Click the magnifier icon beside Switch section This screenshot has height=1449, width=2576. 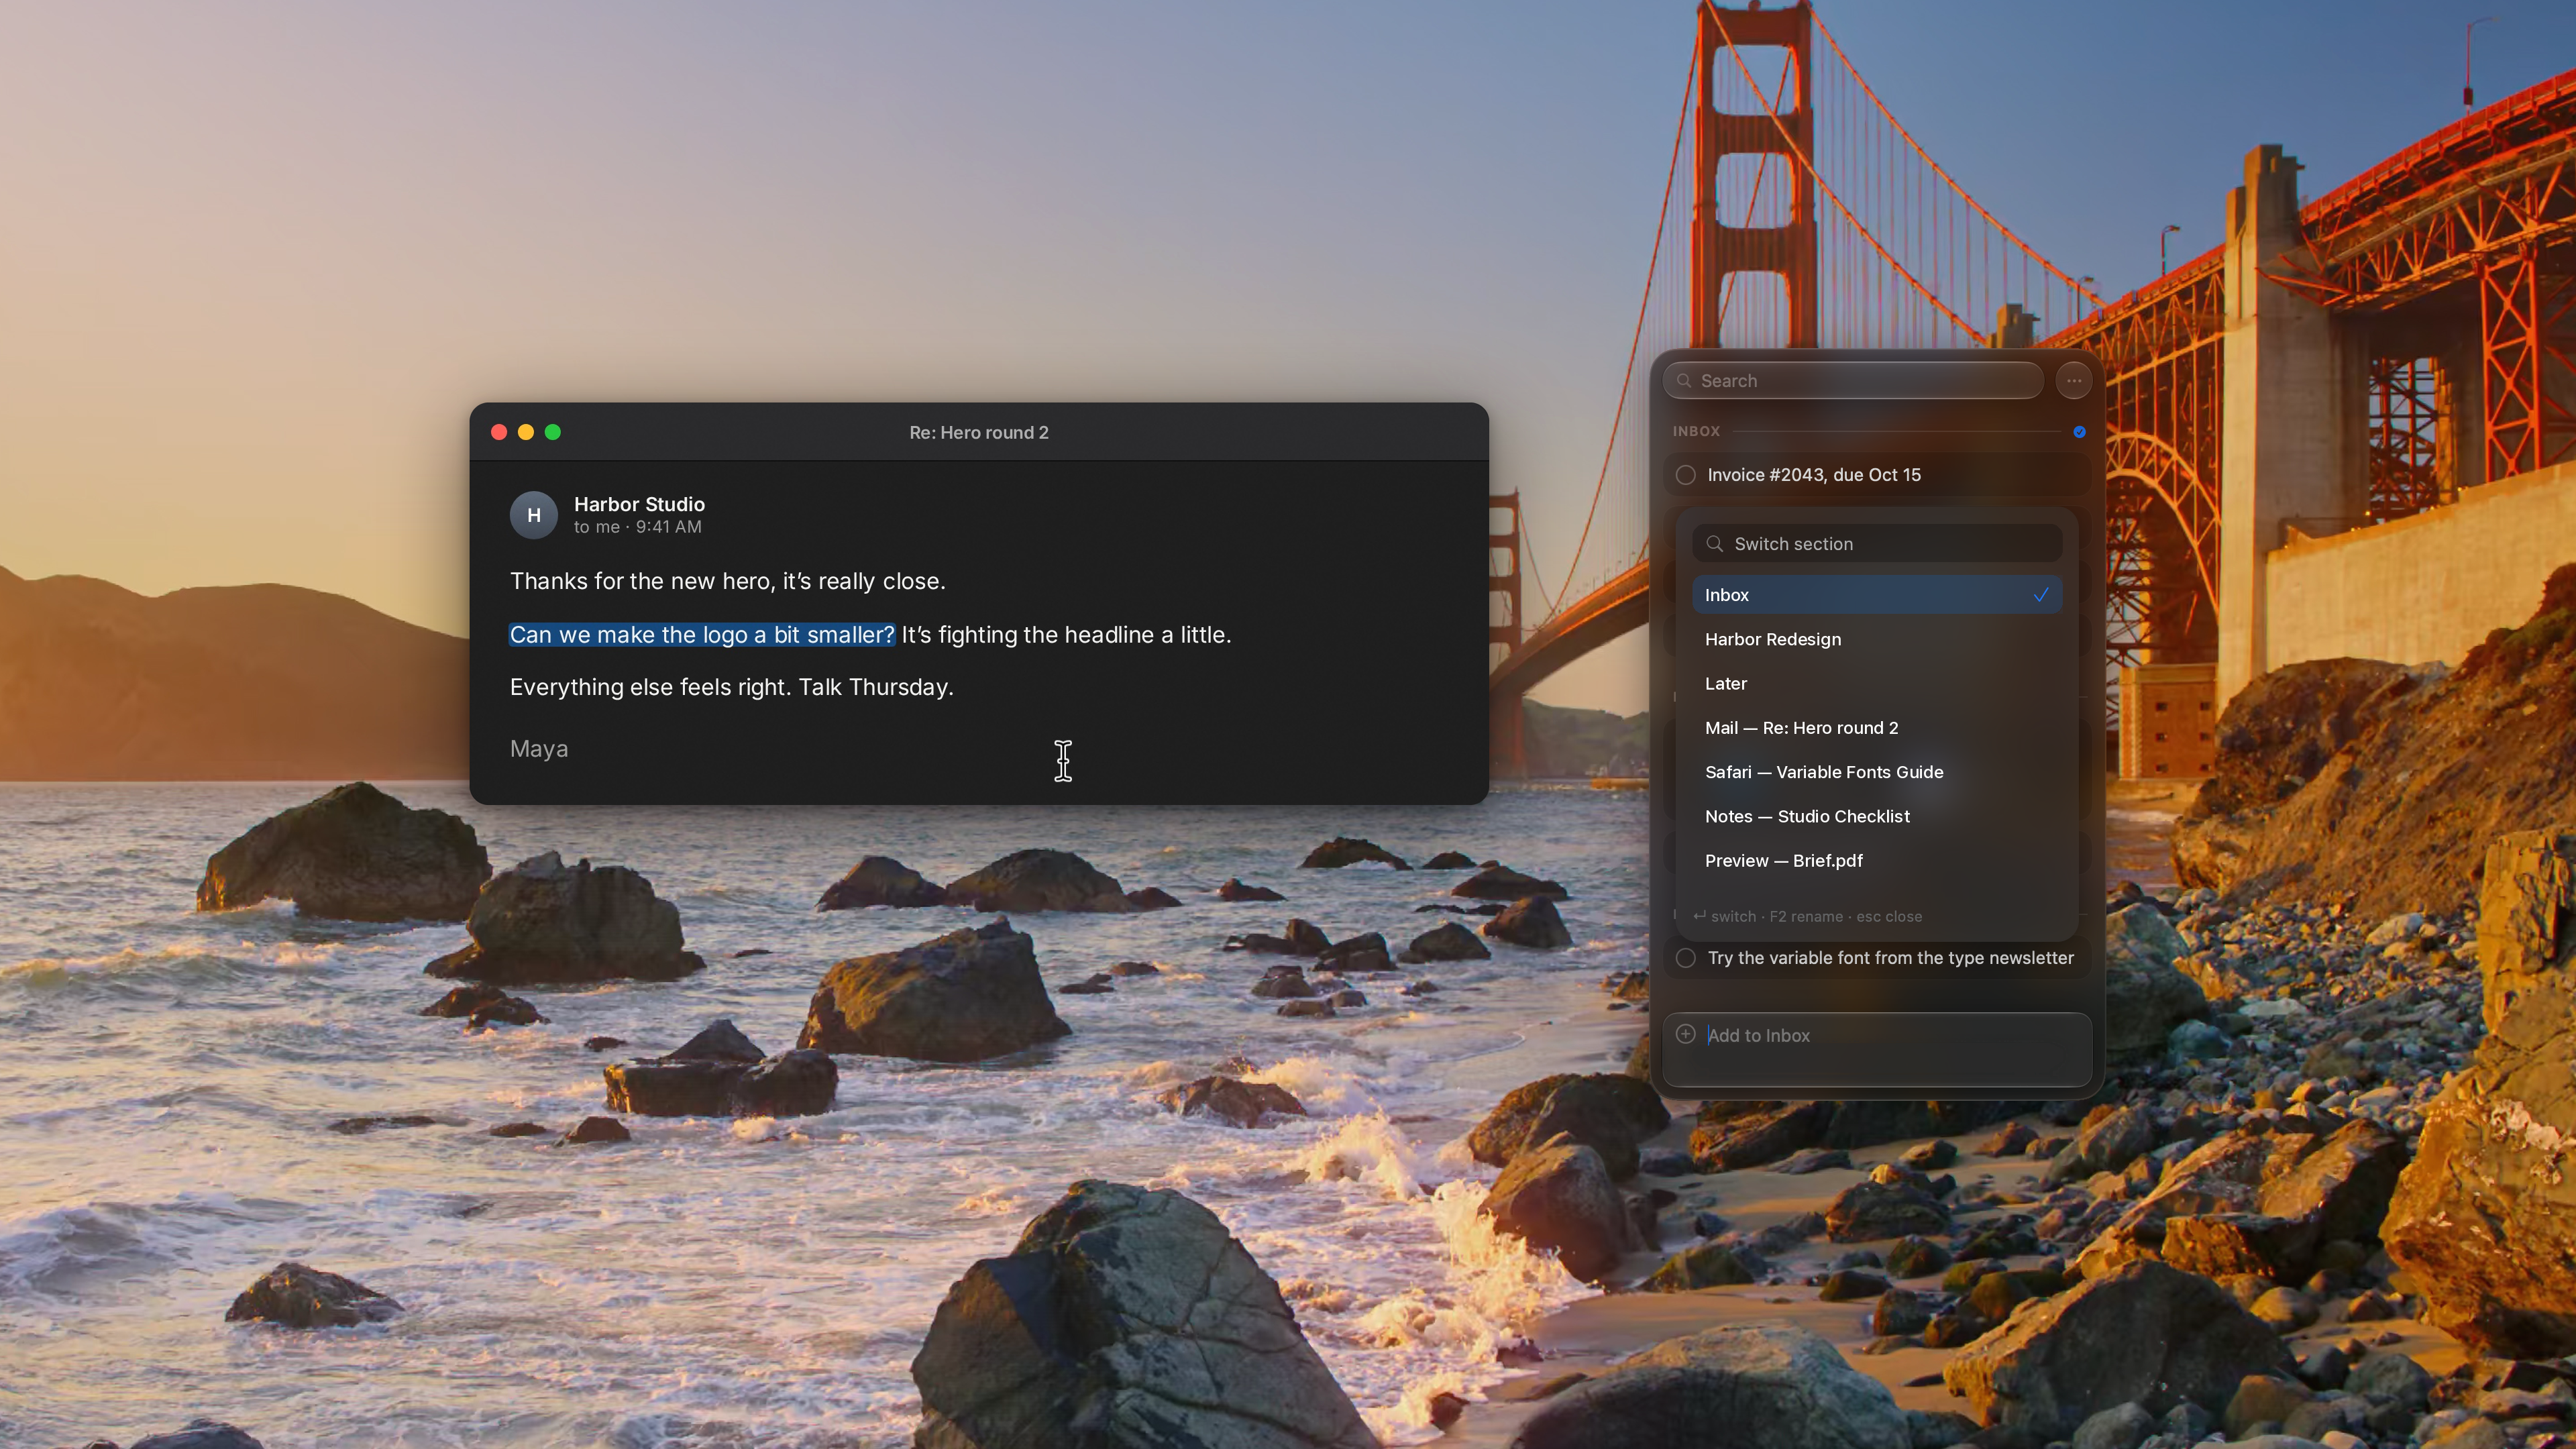click(1715, 544)
